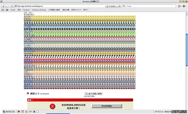Viewport: 188px width, 114px height.
Task: Open the Twitter bookmark
Action: (x=13, y=10)
